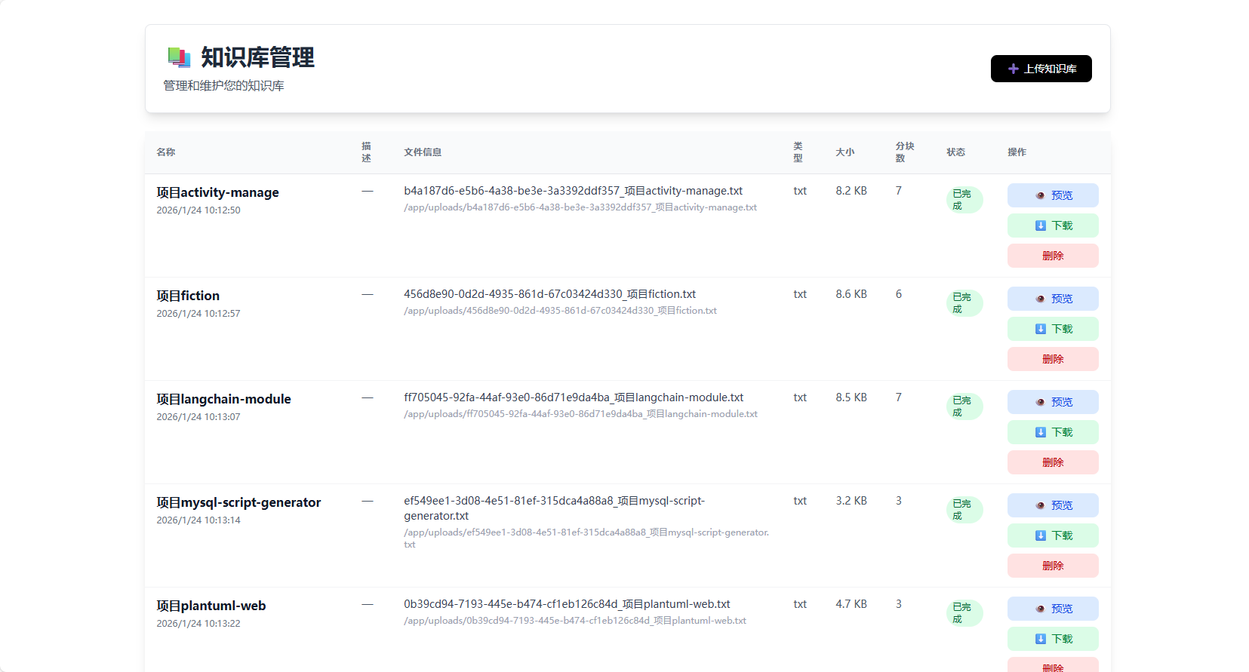Click download arrow icon for 项目activity-manage
The height and width of the screenshot is (672, 1249).
[1041, 226]
